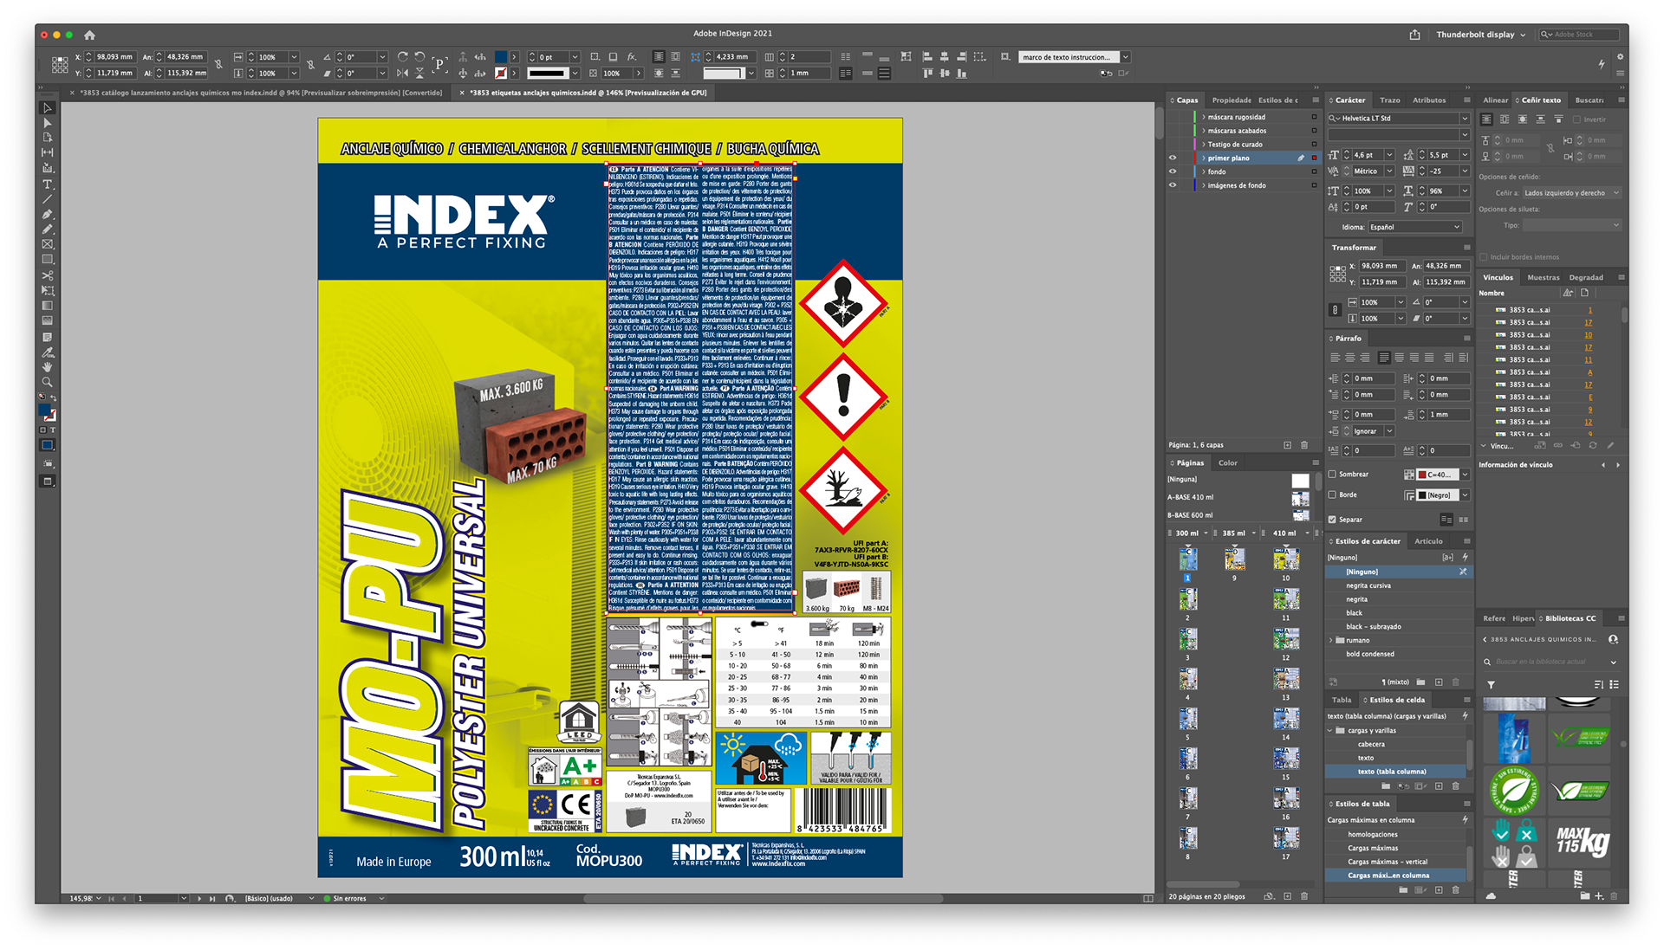The width and height of the screenshot is (1664, 950).
Task: Go back from 3853 ANCLAJES QUIMICOS library
Action: (1485, 640)
